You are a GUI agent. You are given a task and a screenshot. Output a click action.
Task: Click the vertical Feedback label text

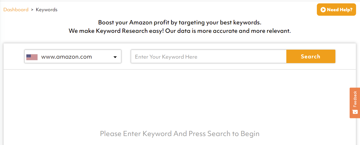(355, 99)
